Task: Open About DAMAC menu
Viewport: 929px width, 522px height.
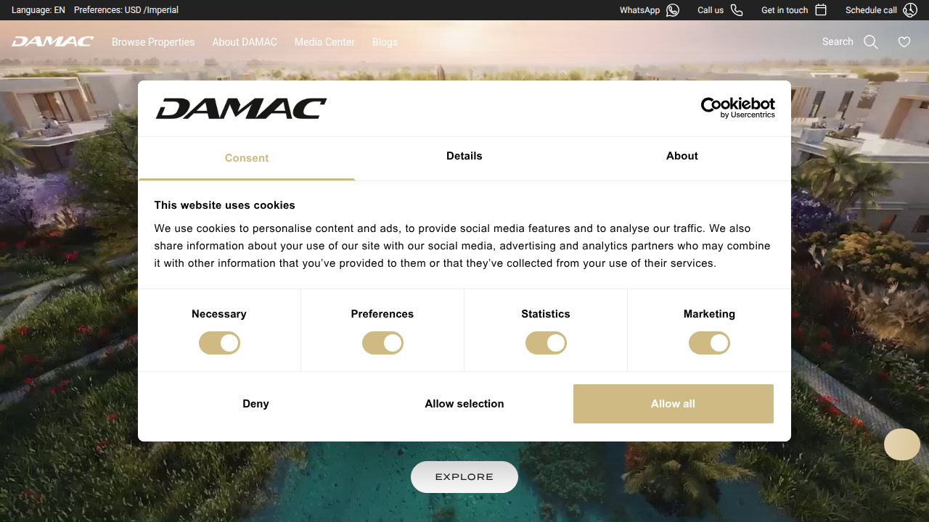Action: [245, 42]
